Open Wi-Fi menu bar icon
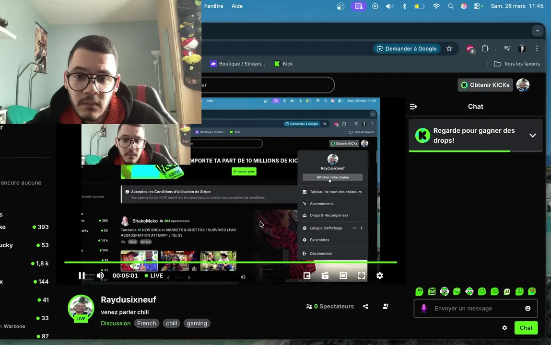 (x=436, y=6)
